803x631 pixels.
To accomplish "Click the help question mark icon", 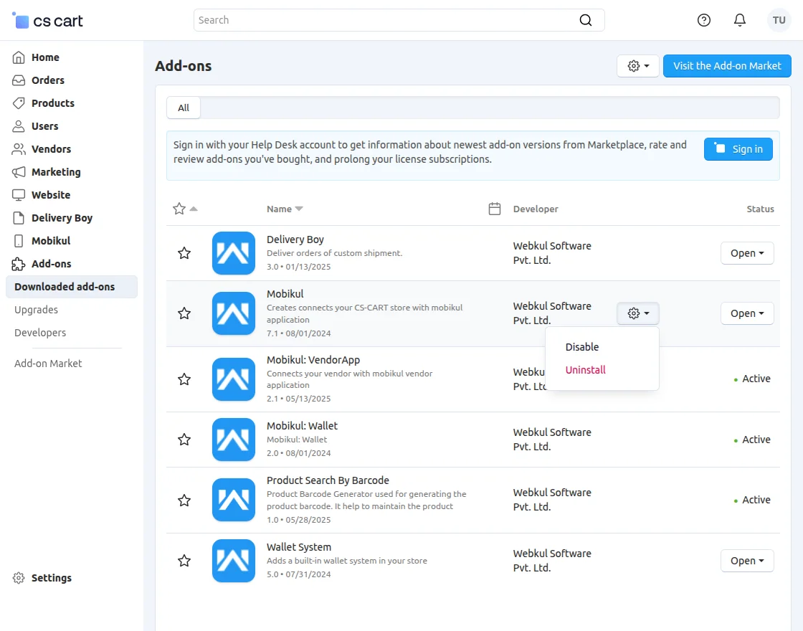I will [x=704, y=20].
